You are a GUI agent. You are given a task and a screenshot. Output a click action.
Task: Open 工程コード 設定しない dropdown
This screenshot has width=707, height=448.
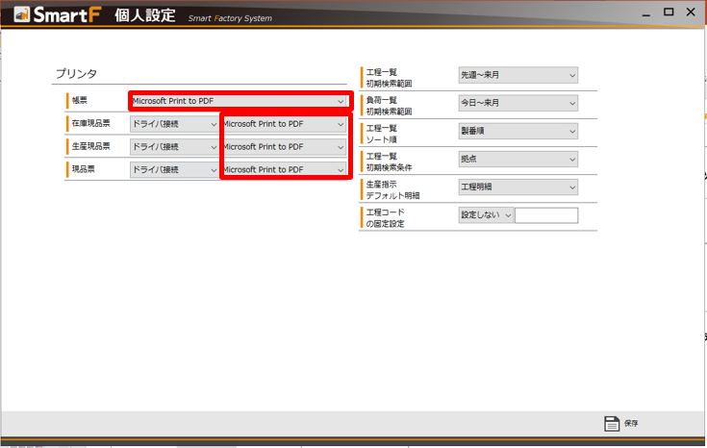tap(486, 215)
